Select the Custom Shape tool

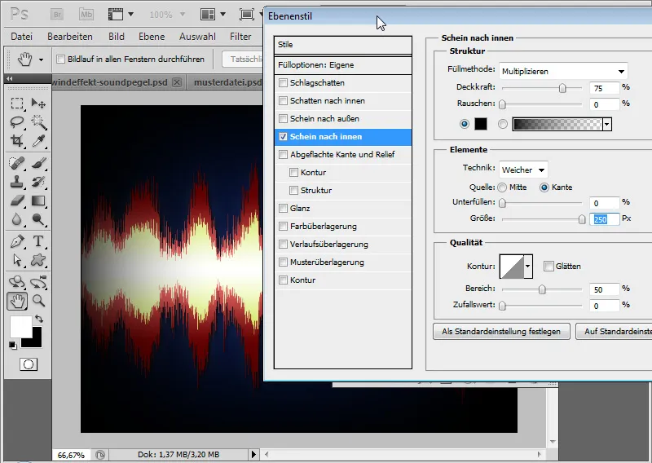[x=38, y=260]
